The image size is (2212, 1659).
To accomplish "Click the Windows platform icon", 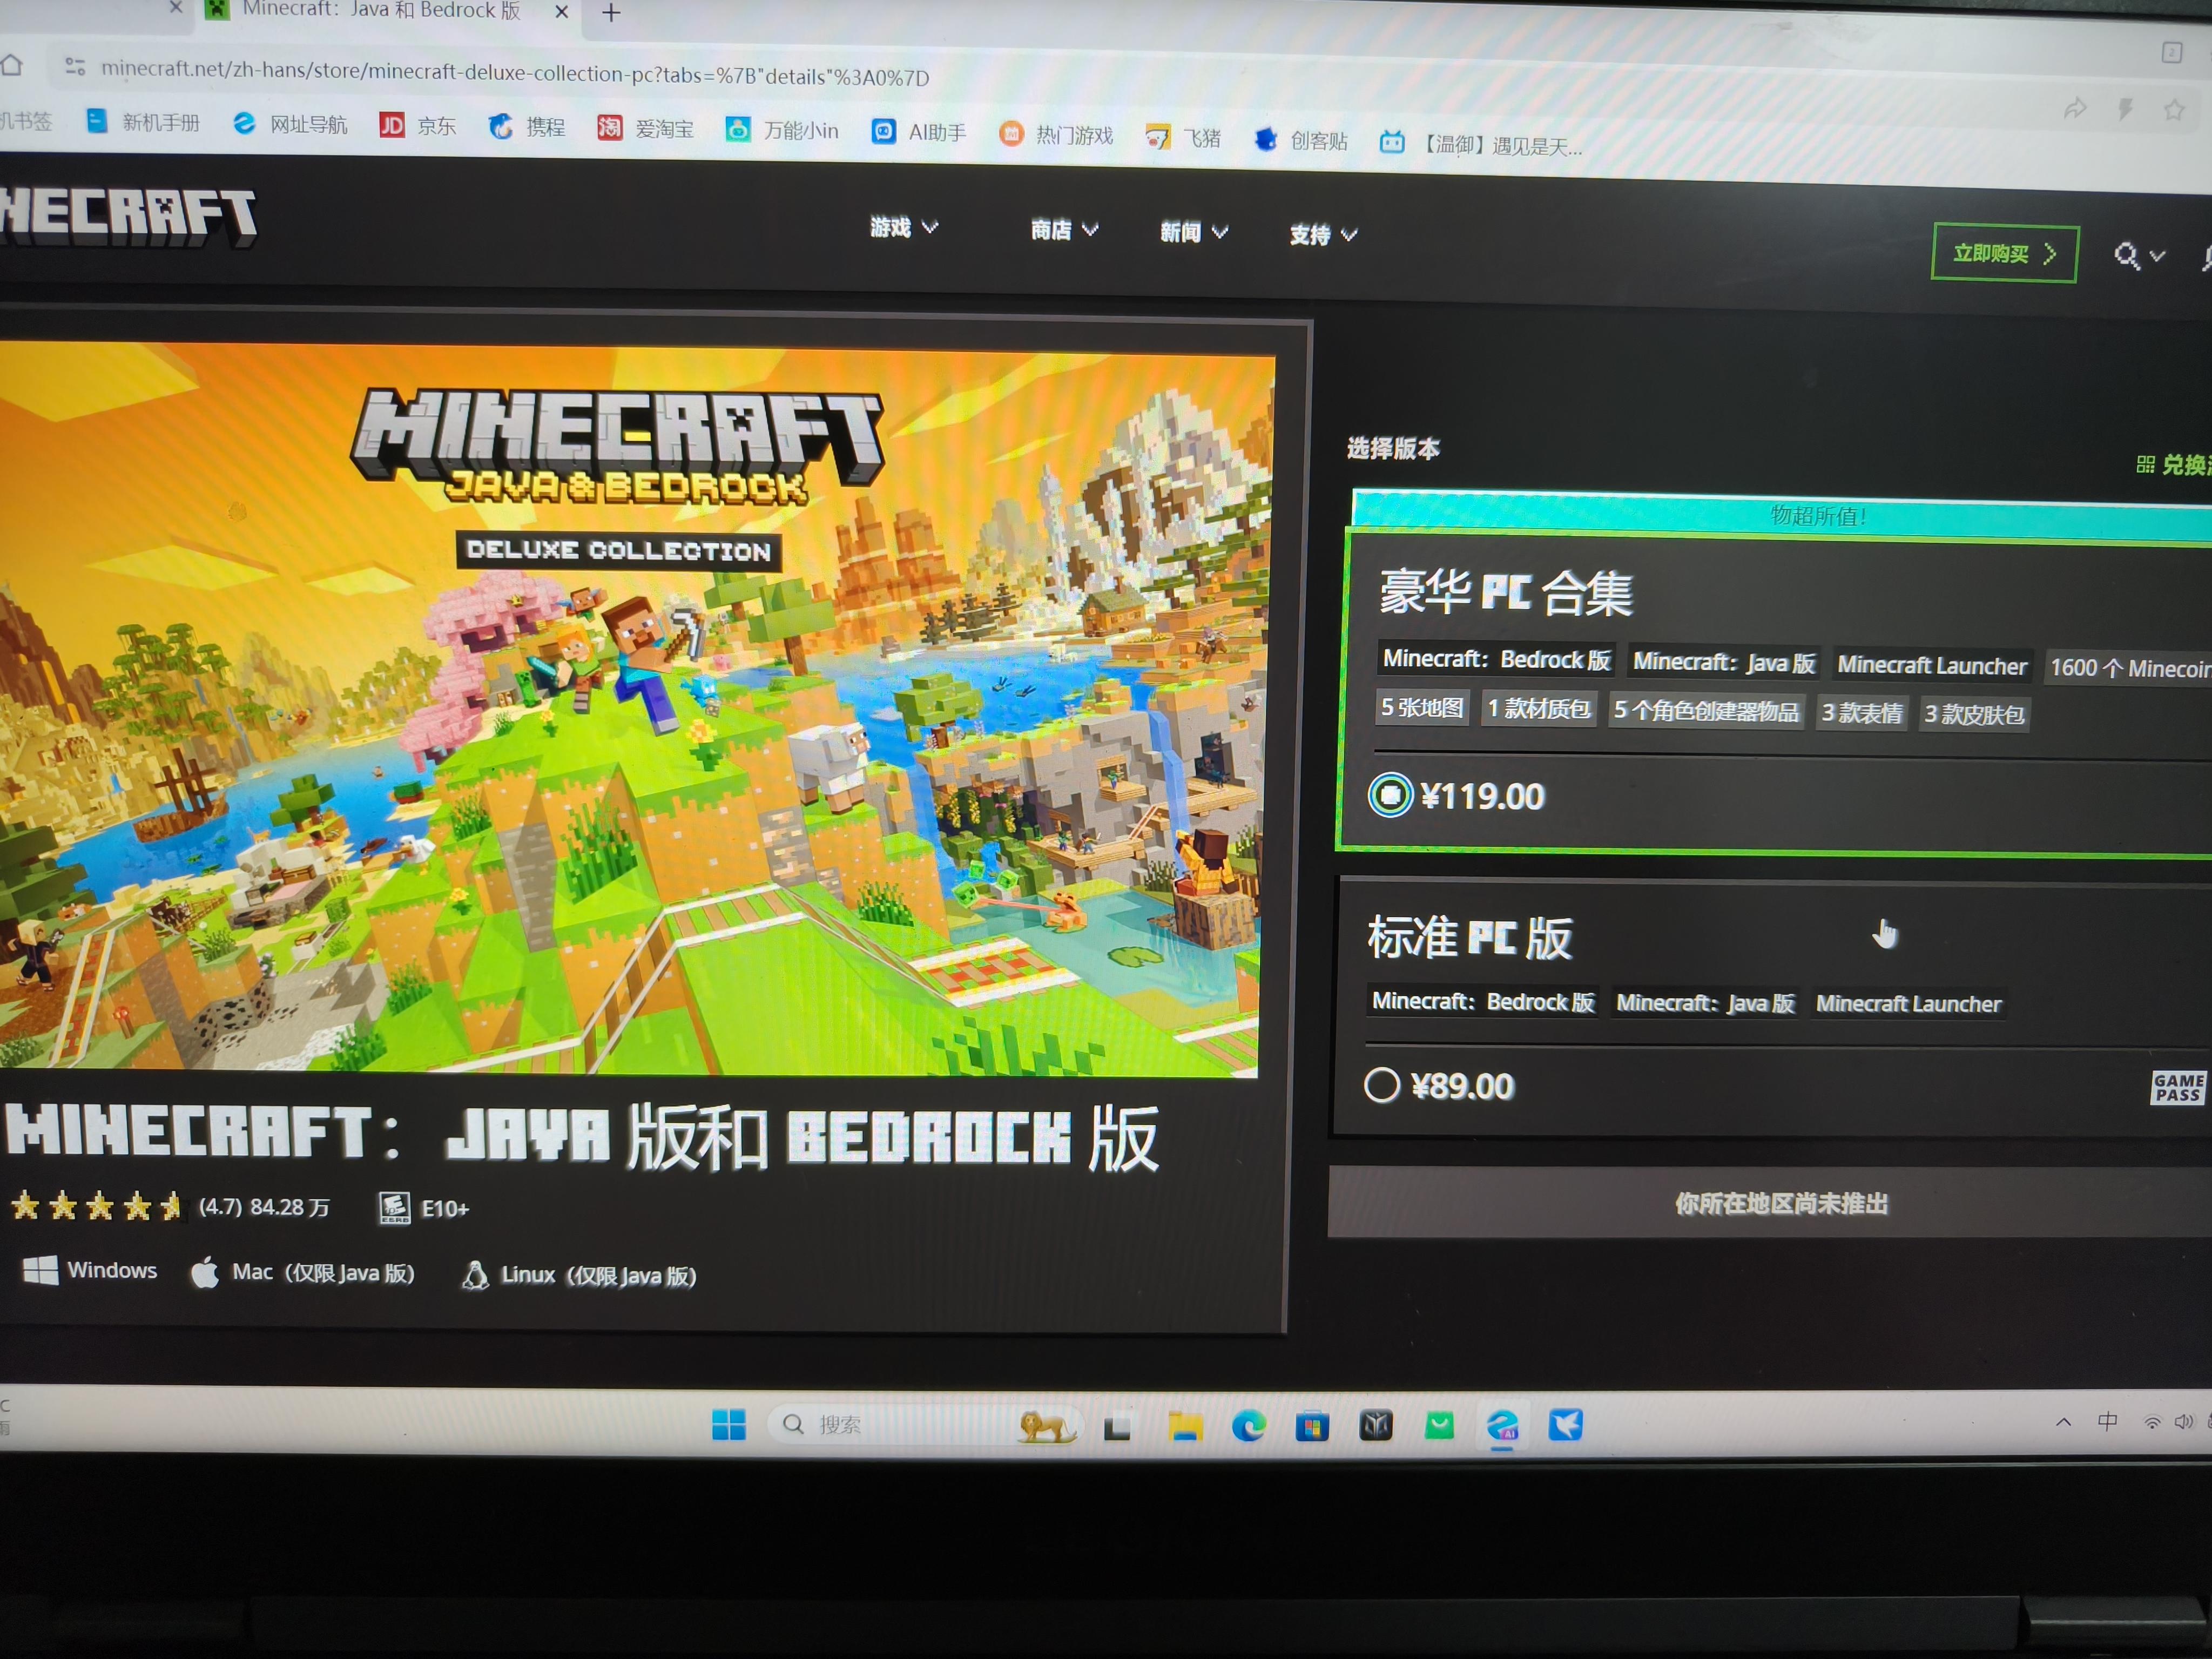I will [40, 1270].
